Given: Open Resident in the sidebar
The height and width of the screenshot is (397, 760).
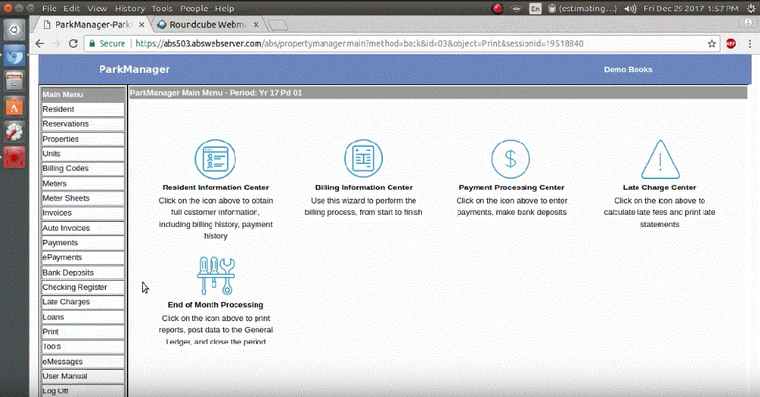Looking at the screenshot, I should tap(83, 109).
